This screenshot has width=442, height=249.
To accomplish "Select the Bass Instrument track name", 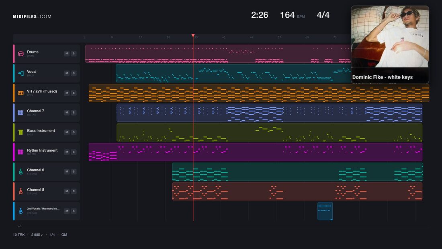I will pyautogui.click(x=41, y=131).
